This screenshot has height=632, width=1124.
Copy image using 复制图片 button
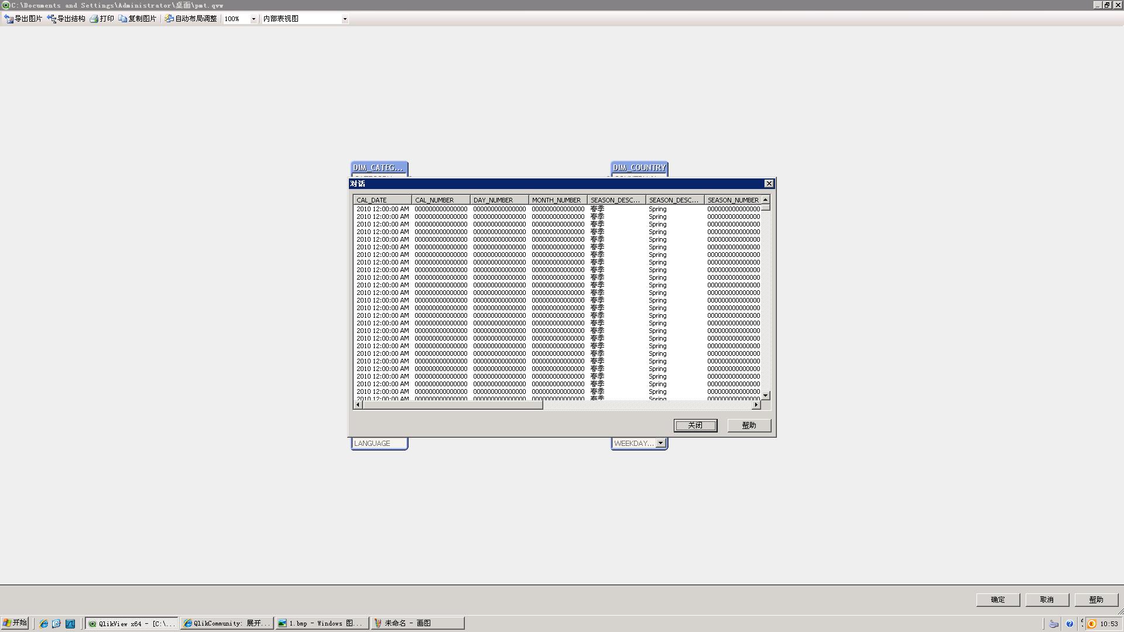138,19
